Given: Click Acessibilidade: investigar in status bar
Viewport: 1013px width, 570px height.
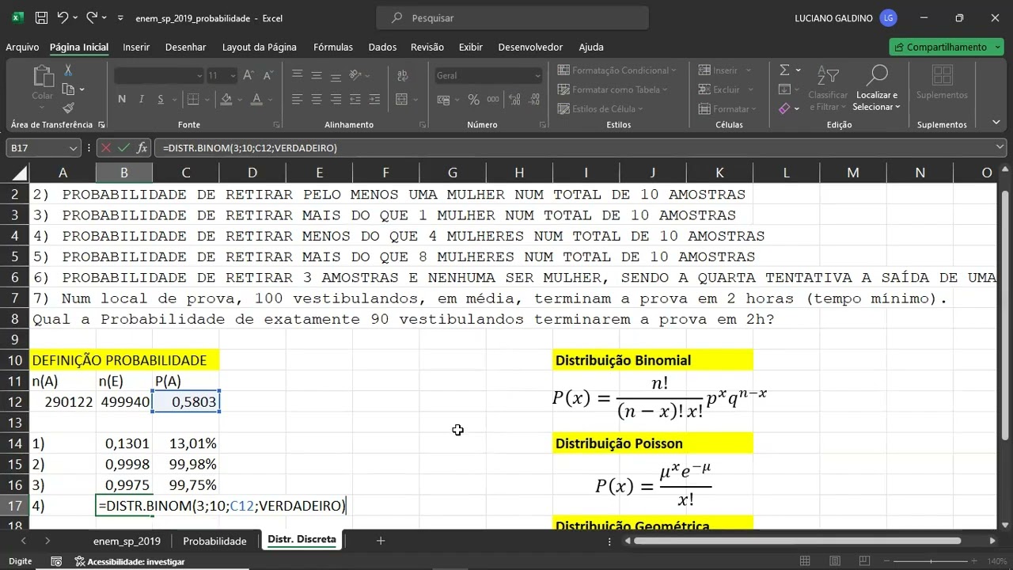Looking at the screenshot, I should 130,561.
